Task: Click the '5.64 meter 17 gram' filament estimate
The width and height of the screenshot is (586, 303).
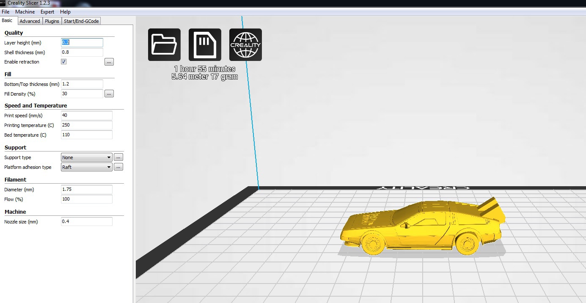Action: pos(205,77)
